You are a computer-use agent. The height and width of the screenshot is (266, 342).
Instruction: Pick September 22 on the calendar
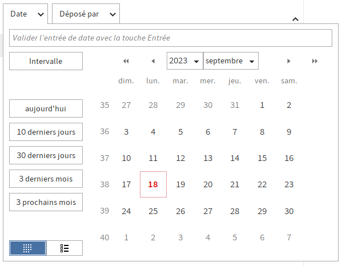pos(262,184)
